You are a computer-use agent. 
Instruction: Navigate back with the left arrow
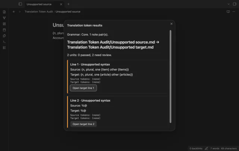coord(14,12)
